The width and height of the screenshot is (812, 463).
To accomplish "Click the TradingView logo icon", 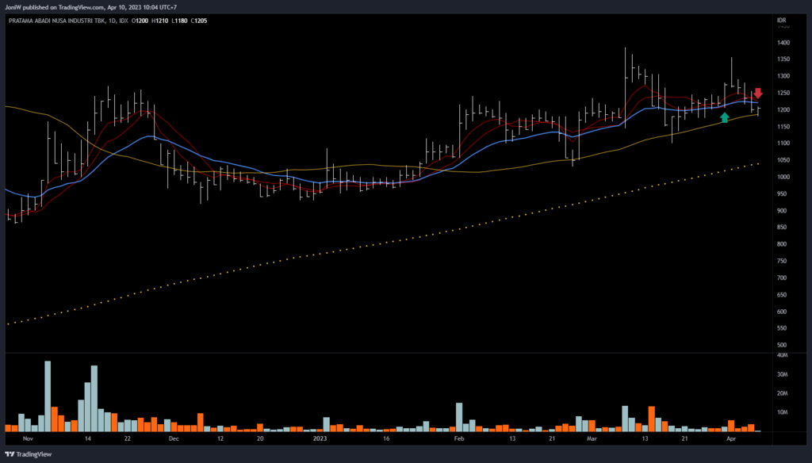I will click(10, 455).
